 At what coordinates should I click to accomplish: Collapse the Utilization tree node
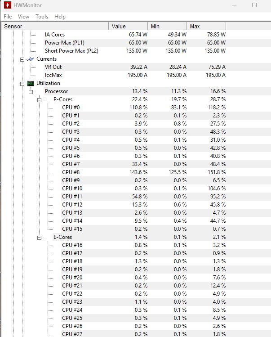(22, 84)
